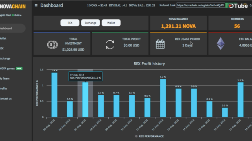Viewport: 252px width, 141px height.
Task: Click the 06 Aug 0.5 % bar
Action: click(x=70, y=109)
